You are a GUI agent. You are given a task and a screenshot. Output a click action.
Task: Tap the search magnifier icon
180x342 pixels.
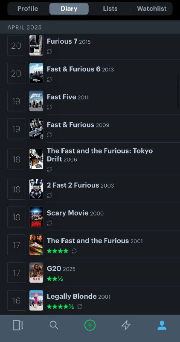click(54, 325)
